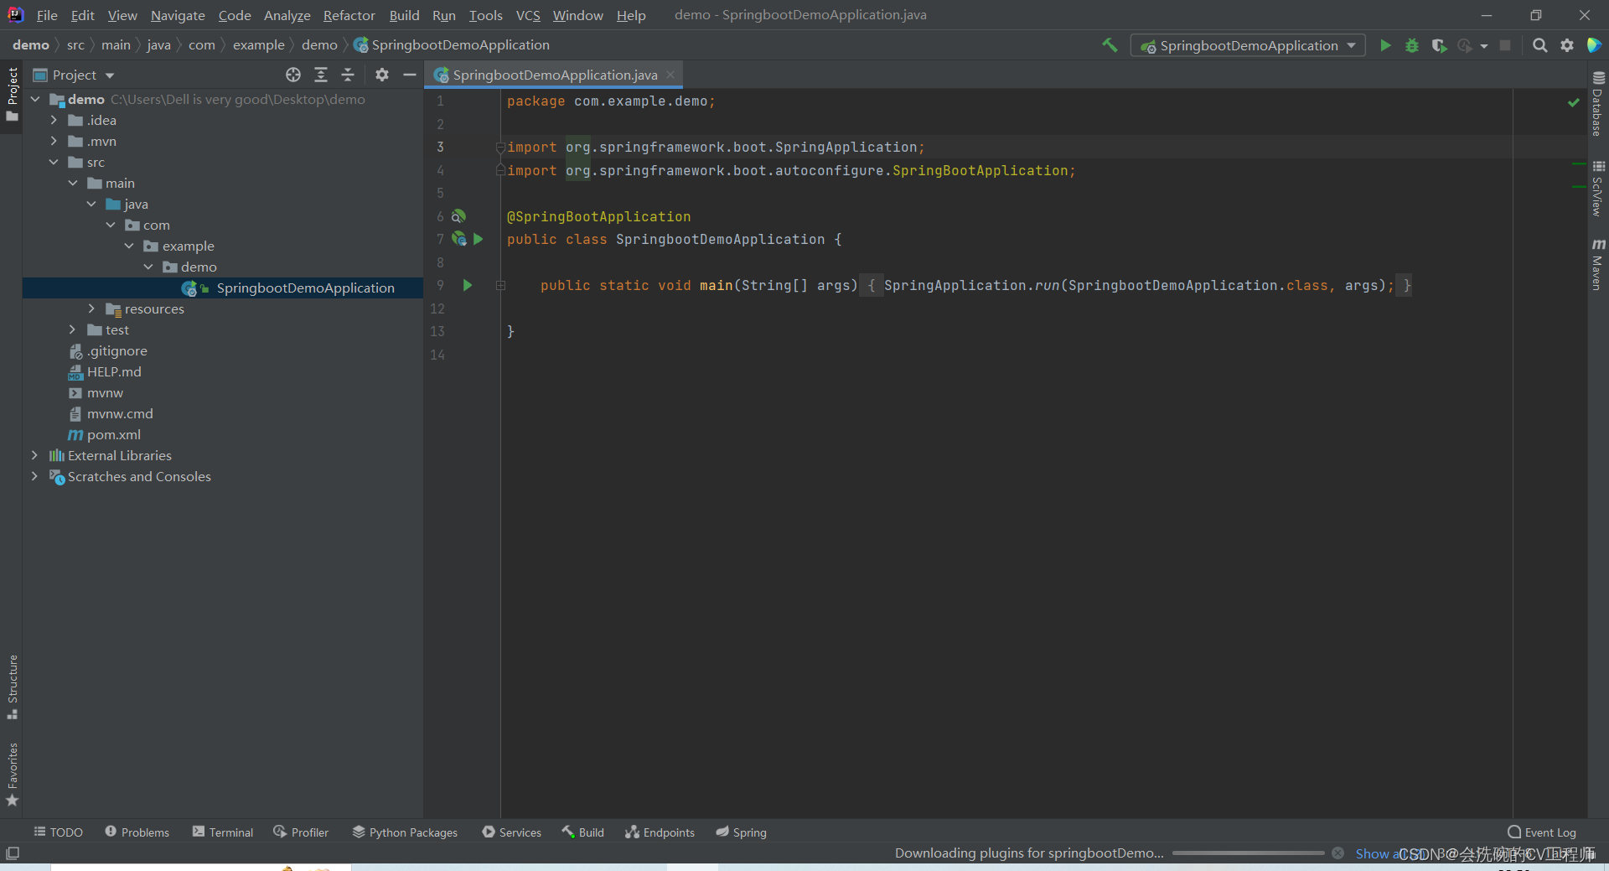Image resolution: width=1609 pixels, height=871 pixels.
Task: Click Spring bean gutter icon beside @SpringBootApplication
Action: click(458, 216)
